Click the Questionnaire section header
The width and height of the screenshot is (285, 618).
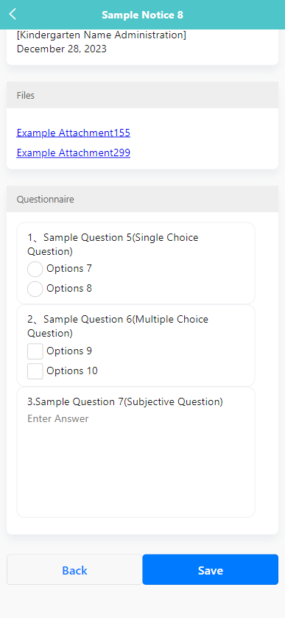click(142, 200)
